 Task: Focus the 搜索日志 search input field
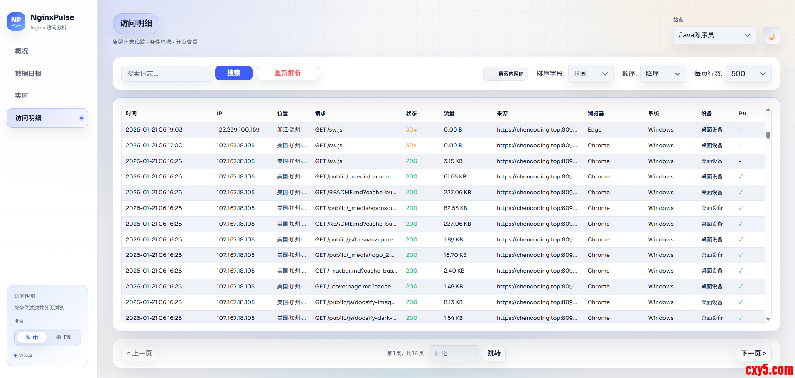pos(166,73)
